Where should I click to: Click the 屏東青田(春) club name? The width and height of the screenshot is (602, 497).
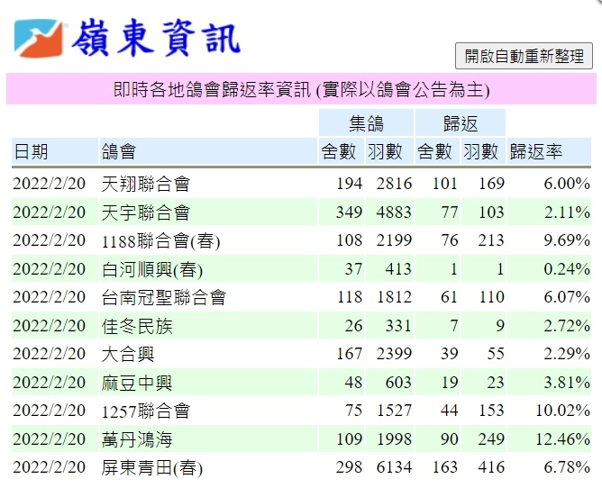click(152, 468)
